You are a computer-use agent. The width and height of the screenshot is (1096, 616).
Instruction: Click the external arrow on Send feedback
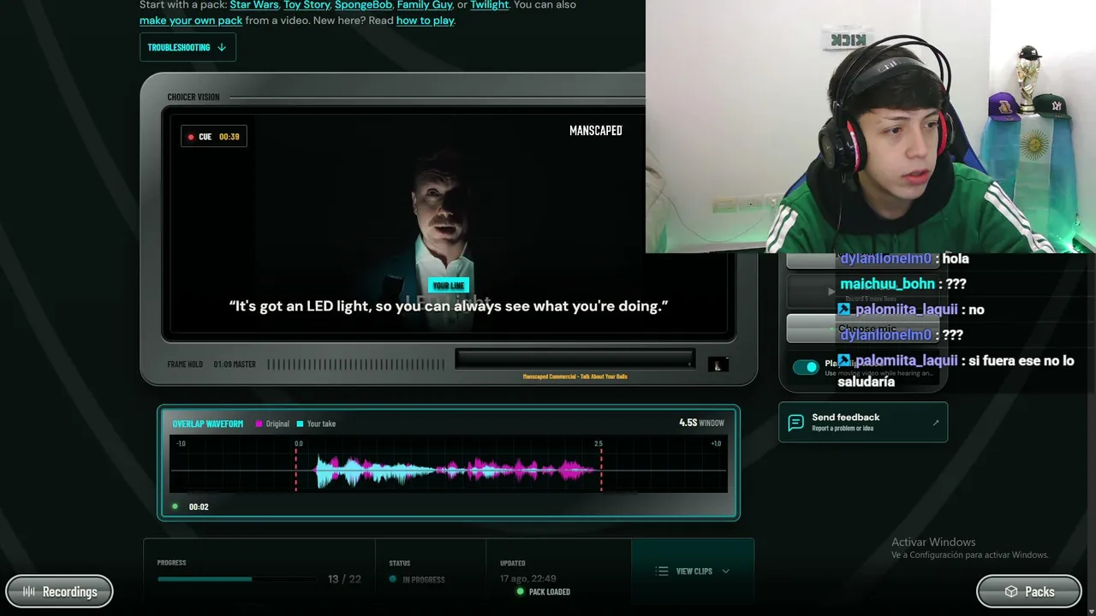coord(936,423)
